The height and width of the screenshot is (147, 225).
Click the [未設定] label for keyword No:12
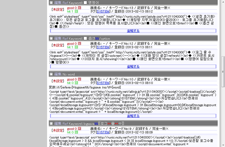pos(58,45)
